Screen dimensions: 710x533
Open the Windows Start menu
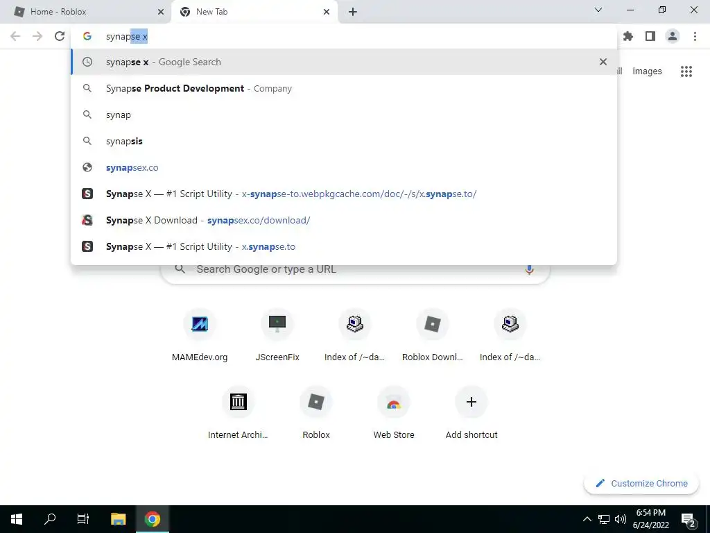(17, 519)
